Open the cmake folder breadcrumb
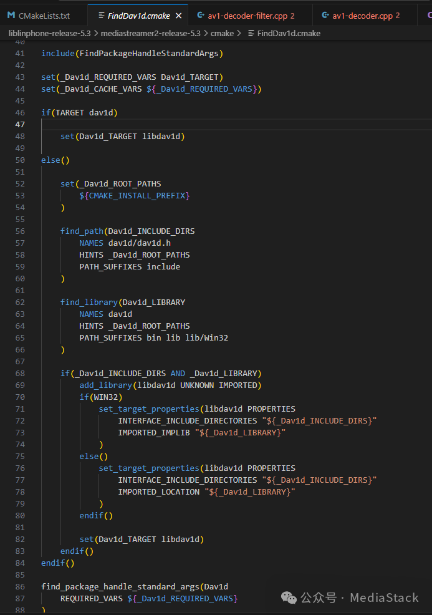432x615 pixels. tap(222, 32)
